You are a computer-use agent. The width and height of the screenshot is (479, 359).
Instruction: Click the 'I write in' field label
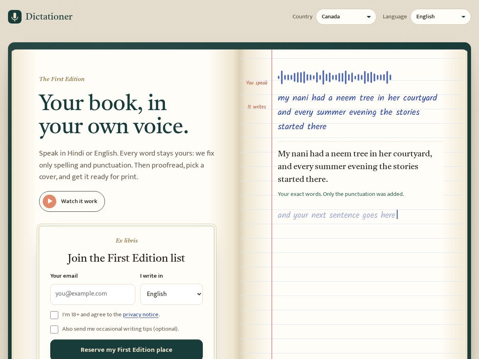(151, 276)
